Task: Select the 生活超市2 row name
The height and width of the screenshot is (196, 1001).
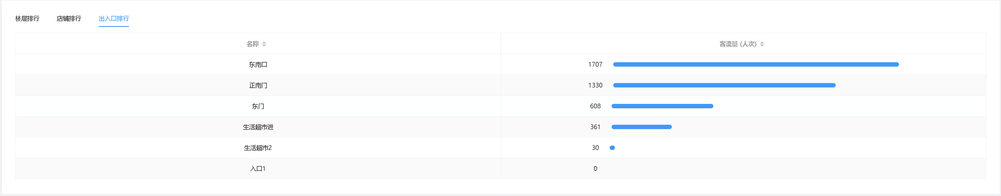Action: coord(258,148)
